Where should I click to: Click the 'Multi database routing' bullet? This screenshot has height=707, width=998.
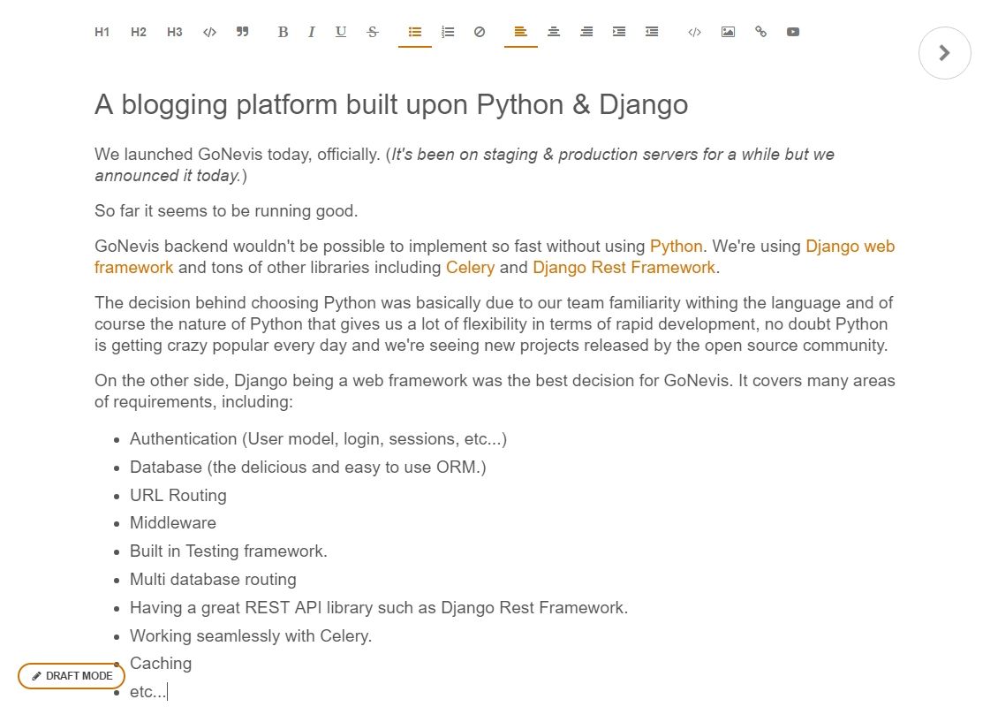point(213,580)
